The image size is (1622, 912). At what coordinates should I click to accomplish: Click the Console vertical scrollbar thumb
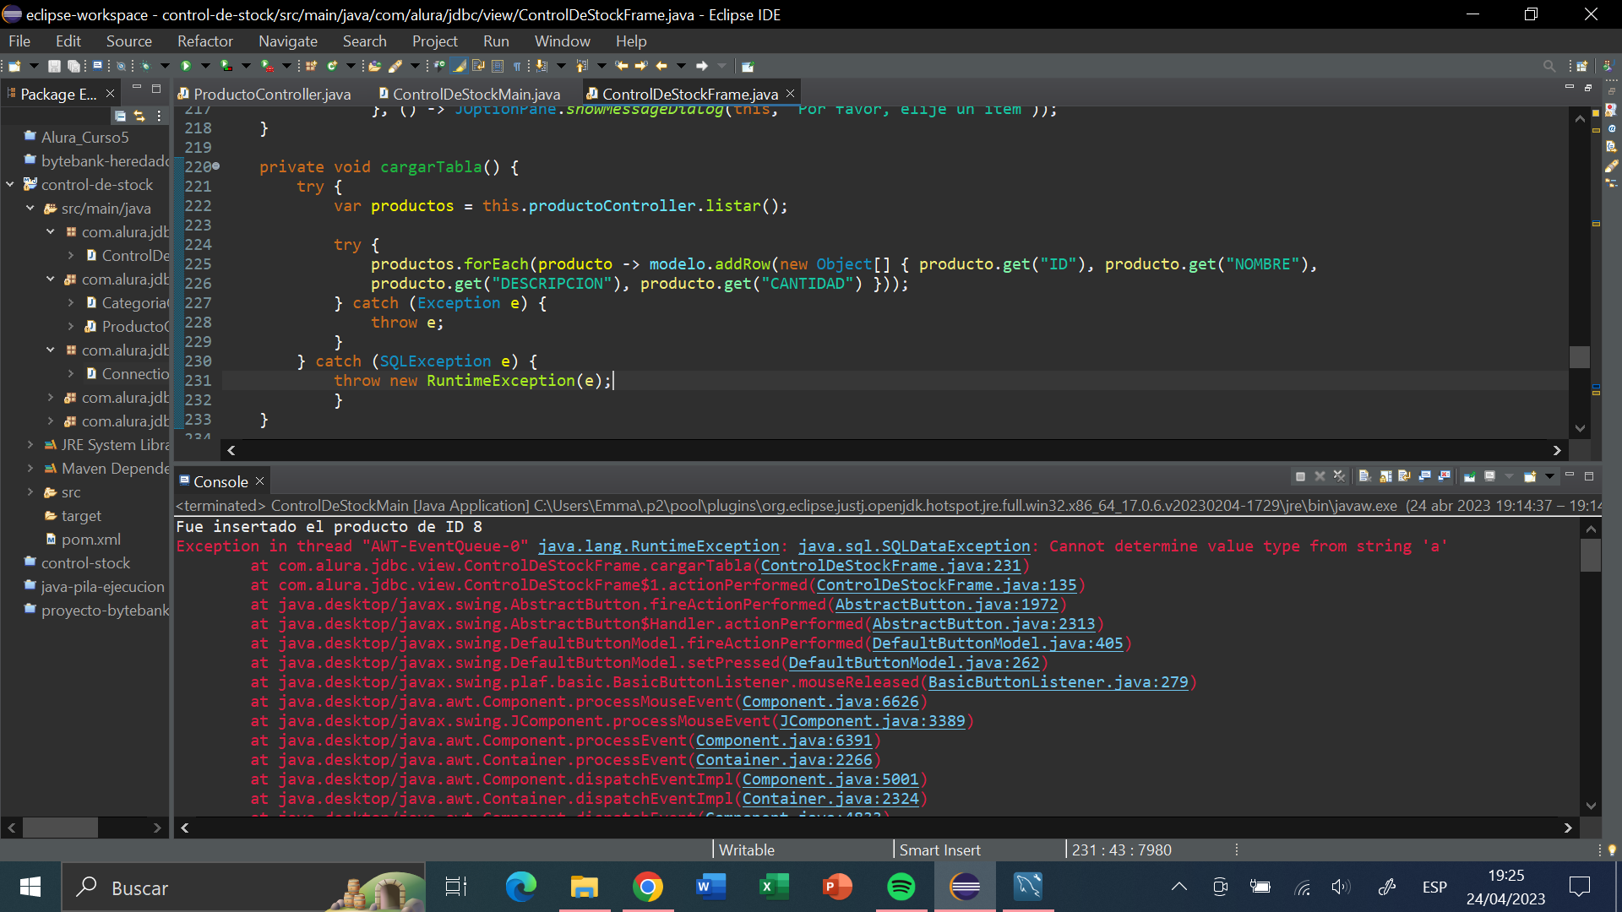(x=1591, y=555)
